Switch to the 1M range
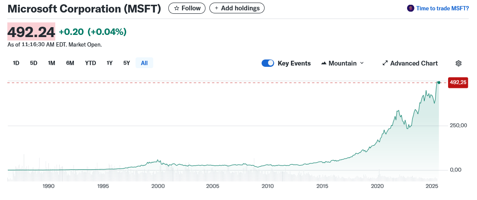Screen dimensions: 477x200 click(x=51, y=63)
